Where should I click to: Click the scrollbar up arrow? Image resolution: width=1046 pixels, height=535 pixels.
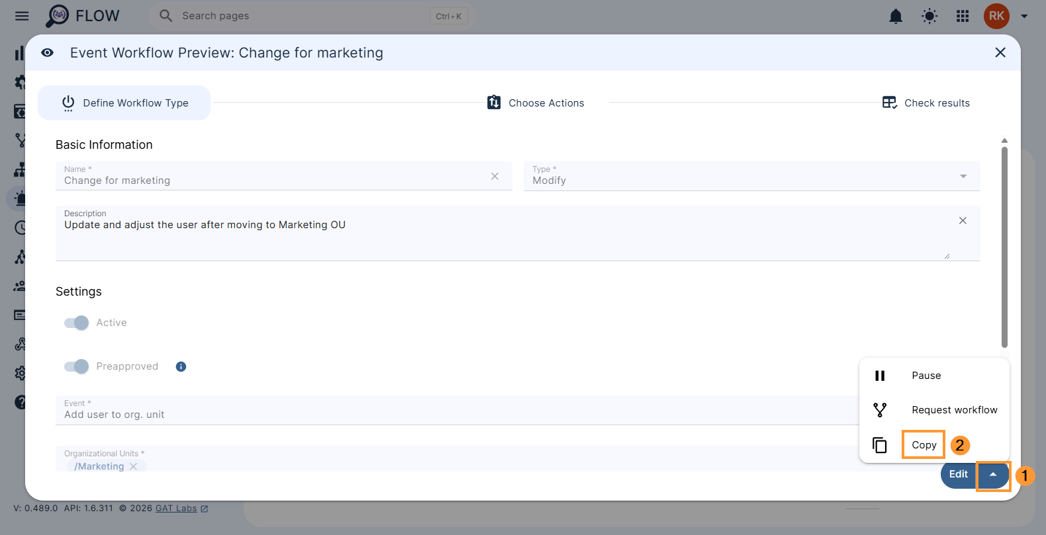(x=1004, y=141)
